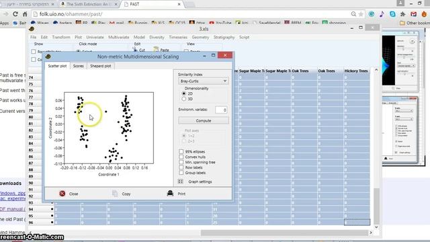Enable Group labels checkbox
This screenshot has width=430, height=242.
click(x=181, y=173)
